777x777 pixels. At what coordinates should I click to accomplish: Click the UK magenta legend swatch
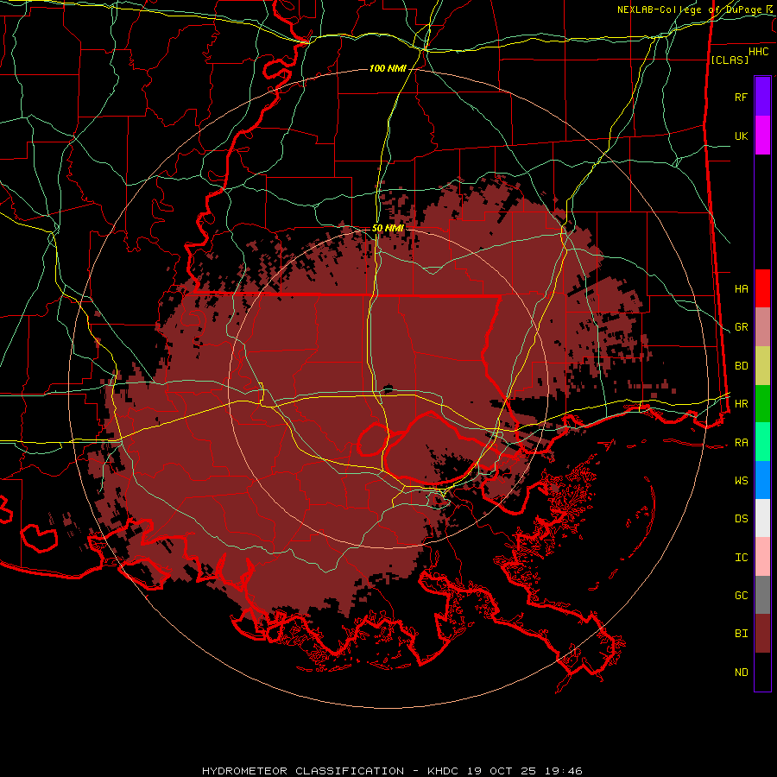762,136
